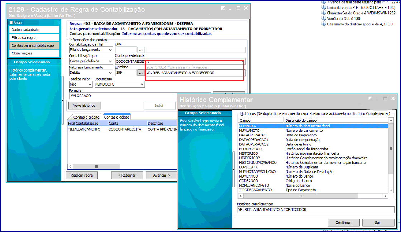Select DATAOPERACAO row Data de Pagamento

point(313,135)
